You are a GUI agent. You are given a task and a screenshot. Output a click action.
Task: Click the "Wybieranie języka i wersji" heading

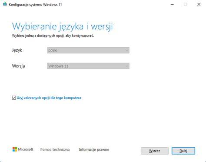[x=63, y=26]
